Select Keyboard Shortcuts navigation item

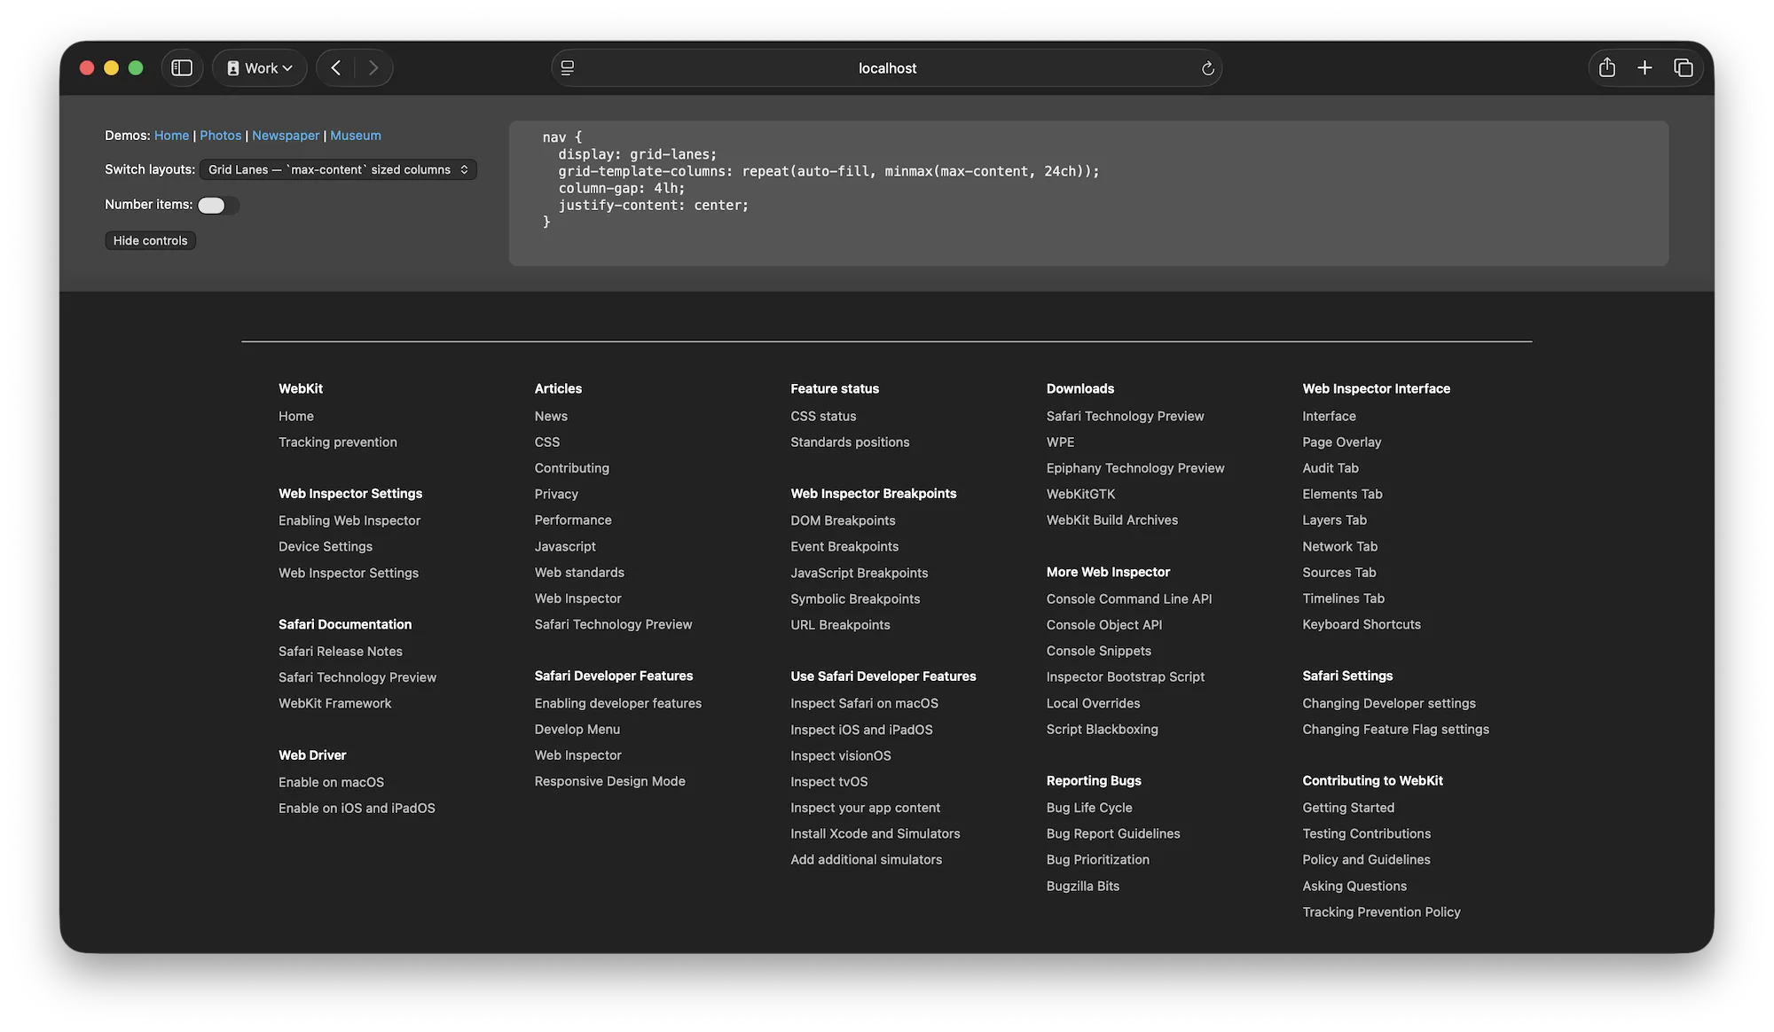coord(1361,625)
